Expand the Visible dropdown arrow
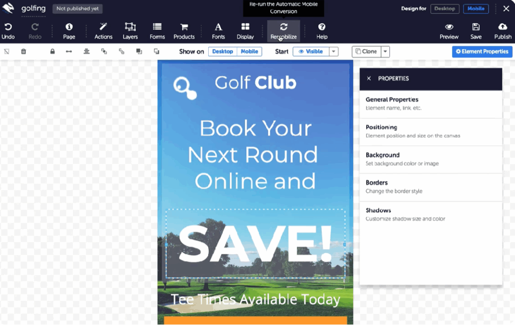The image size is (515, 325). coord(334,51)
